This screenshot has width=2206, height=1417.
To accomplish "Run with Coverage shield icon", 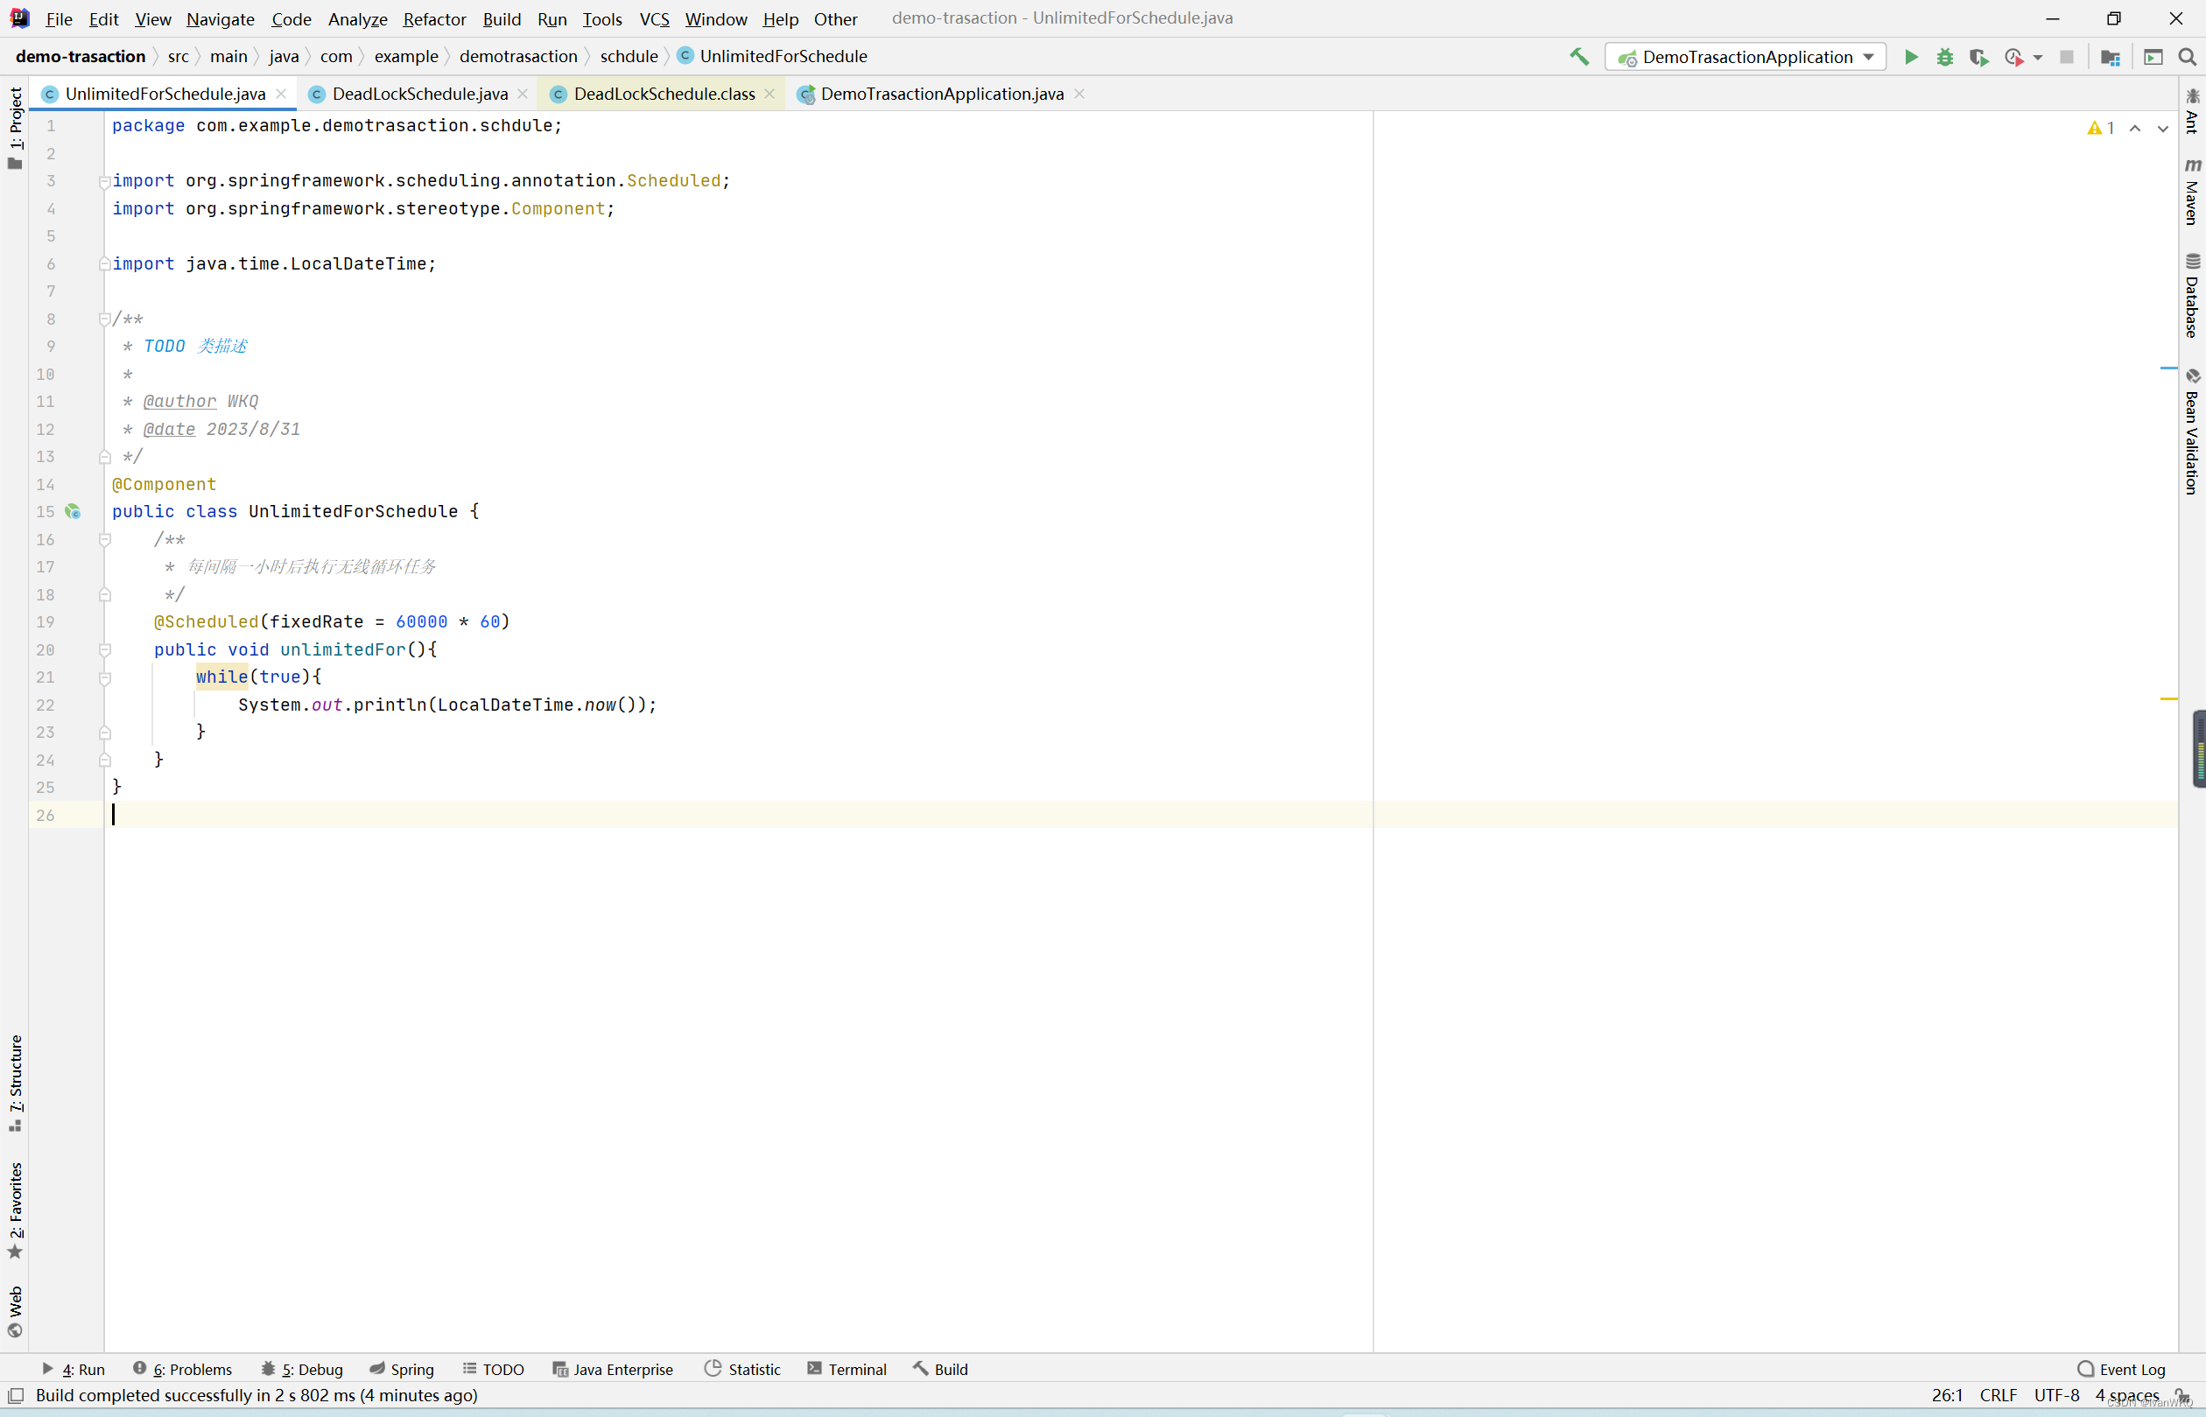I will (1978, 57).
